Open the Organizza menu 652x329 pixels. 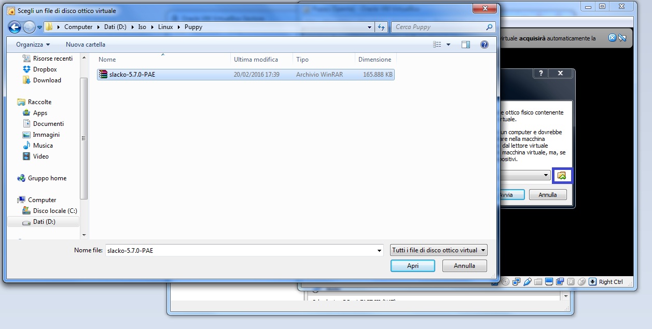click(33, 45)
